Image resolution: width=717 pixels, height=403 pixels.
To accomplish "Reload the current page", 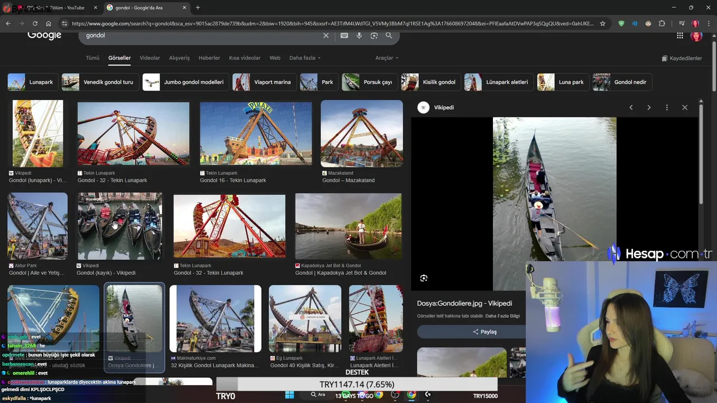I will (x=35, y=24).
